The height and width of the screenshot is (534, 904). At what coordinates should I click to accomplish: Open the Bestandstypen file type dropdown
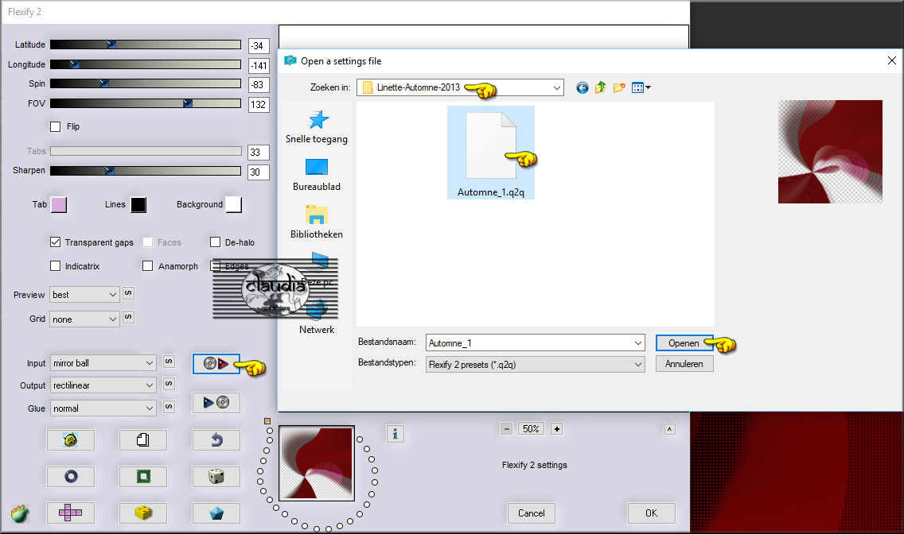point(535,364)
